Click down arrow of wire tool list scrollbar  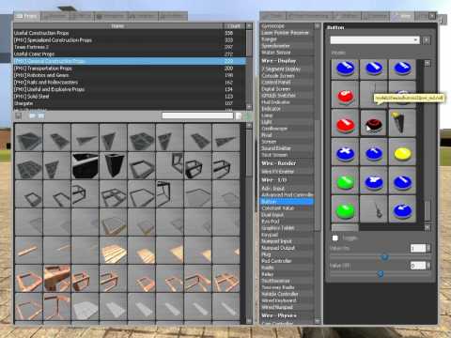point(318,321)
